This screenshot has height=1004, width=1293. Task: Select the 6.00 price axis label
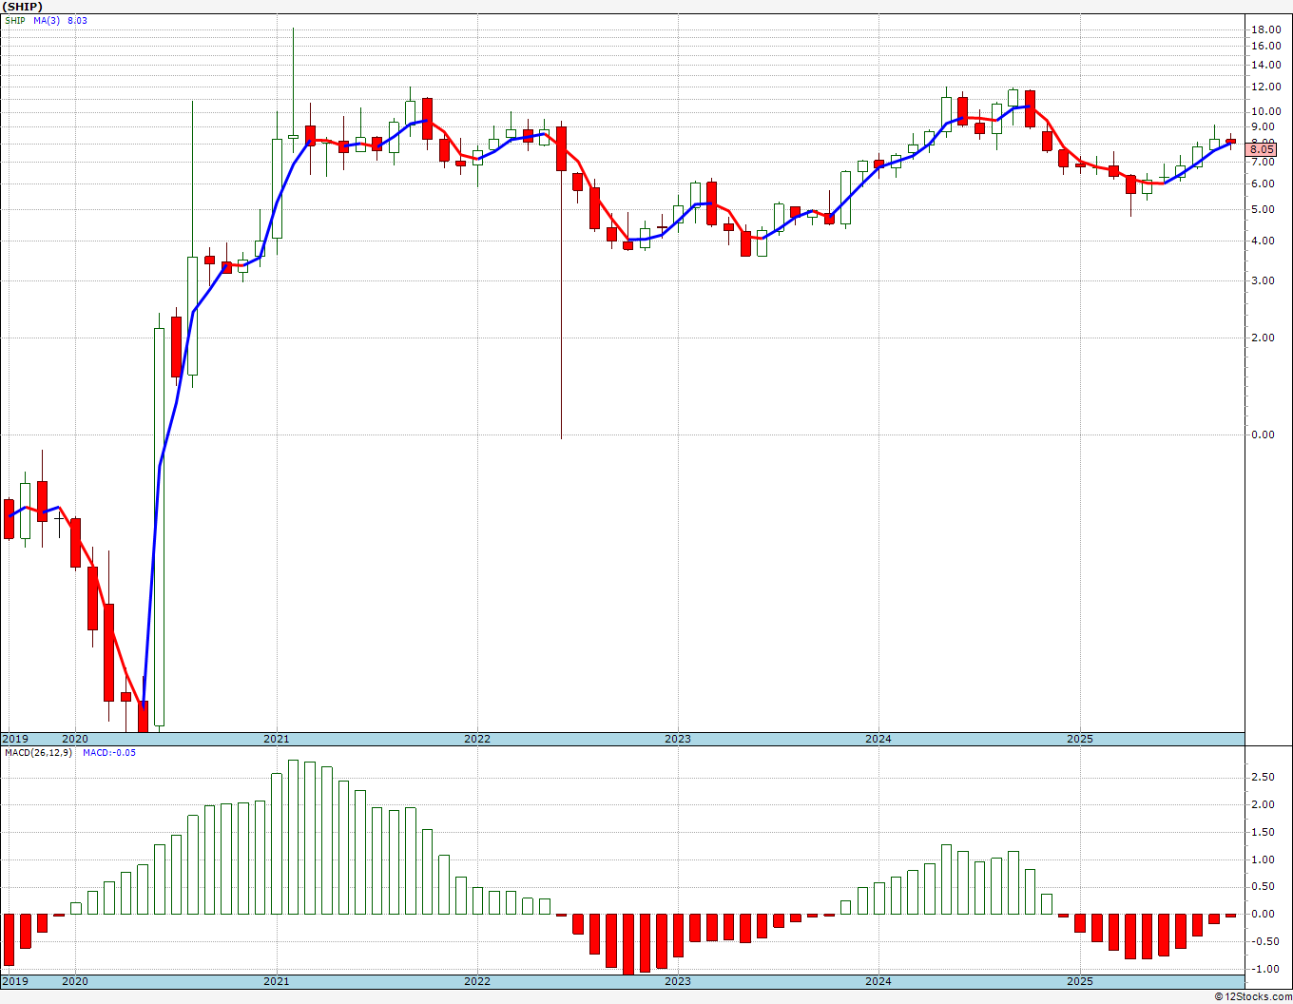[1262, 183]
